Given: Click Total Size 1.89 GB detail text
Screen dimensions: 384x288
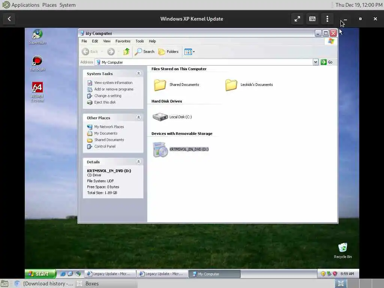Looking at the screenshot, I should pos(102,193).
